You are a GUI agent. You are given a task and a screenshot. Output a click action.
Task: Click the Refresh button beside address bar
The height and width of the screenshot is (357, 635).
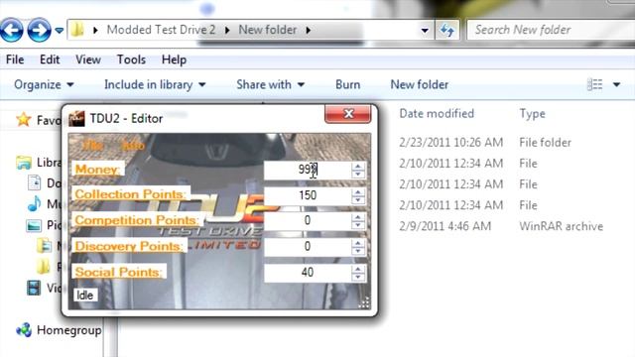coord(447,30)
